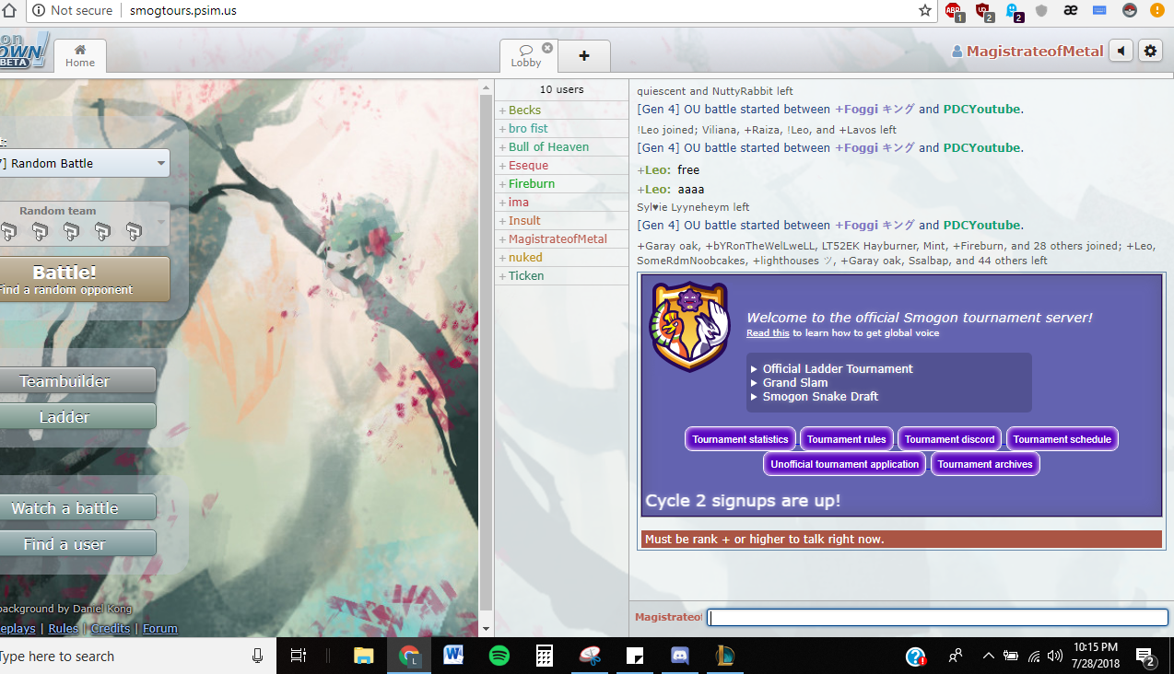This screenshot has width=1174, height=674.
Task: Click the blue keyboard extension icon
Action: pyautogui.click(x=1099, y=10)
